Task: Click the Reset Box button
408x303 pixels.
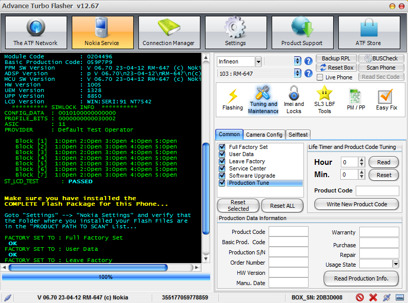Action: [336, 68]
